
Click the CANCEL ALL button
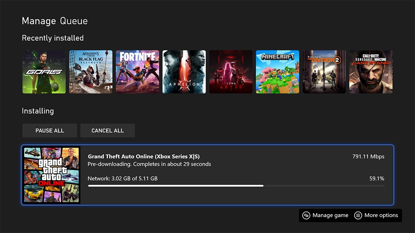(x=107, y=131)
